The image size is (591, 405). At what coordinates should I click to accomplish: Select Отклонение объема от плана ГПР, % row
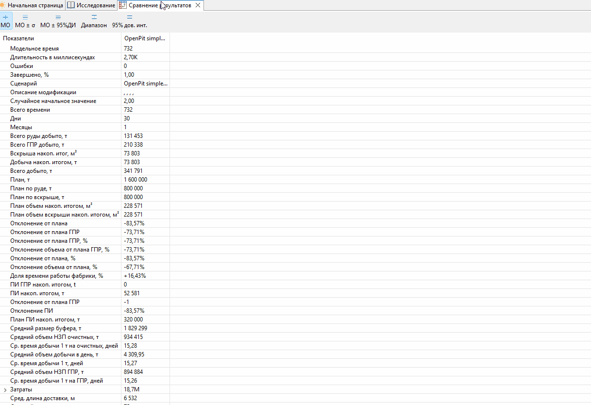coord(85,250)
